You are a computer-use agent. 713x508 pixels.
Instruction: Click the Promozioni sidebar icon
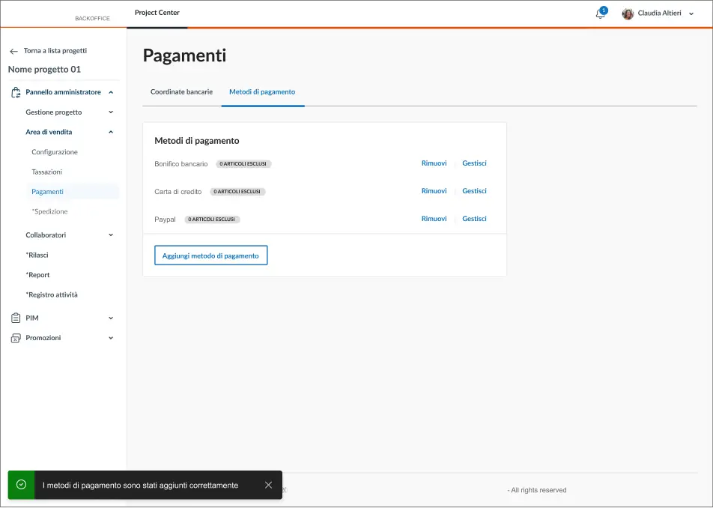pos(16,338)
